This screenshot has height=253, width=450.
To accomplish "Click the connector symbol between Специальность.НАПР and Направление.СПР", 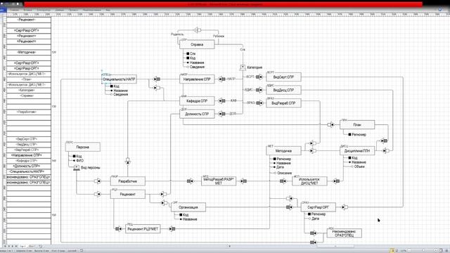I will (x=157, y=79).
